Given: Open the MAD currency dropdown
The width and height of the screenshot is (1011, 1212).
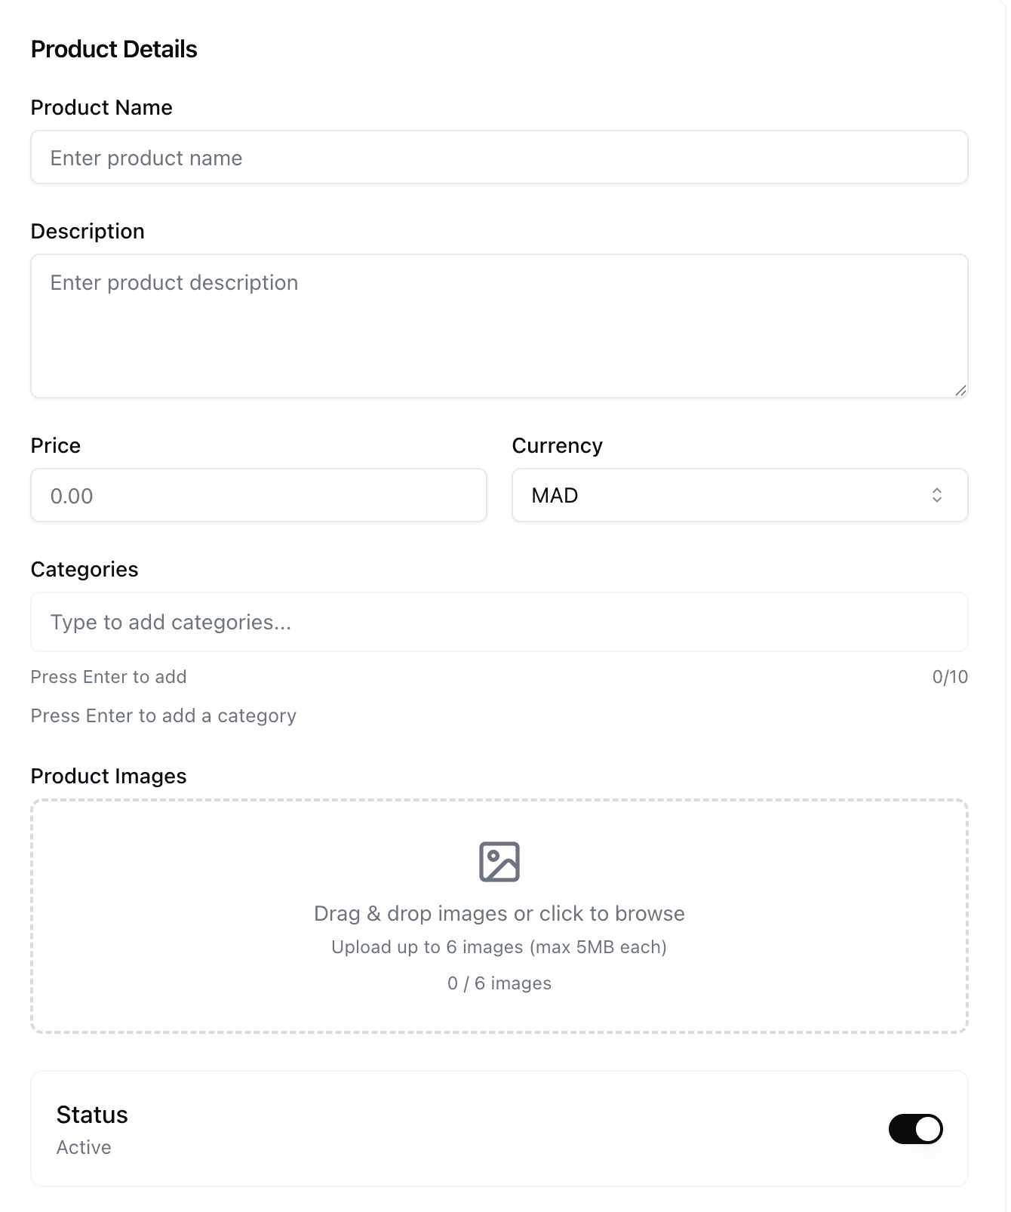Looking at the screenshot, I should [x=739, y=495].
